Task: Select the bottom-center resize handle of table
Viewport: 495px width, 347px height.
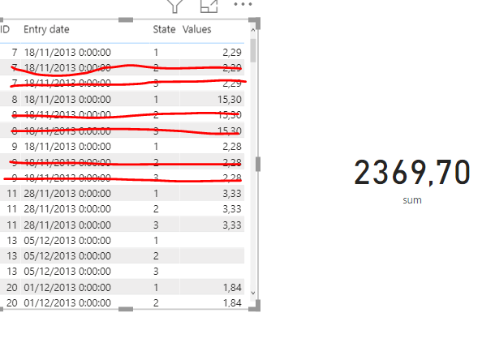Action: click(x=126, y=309)
